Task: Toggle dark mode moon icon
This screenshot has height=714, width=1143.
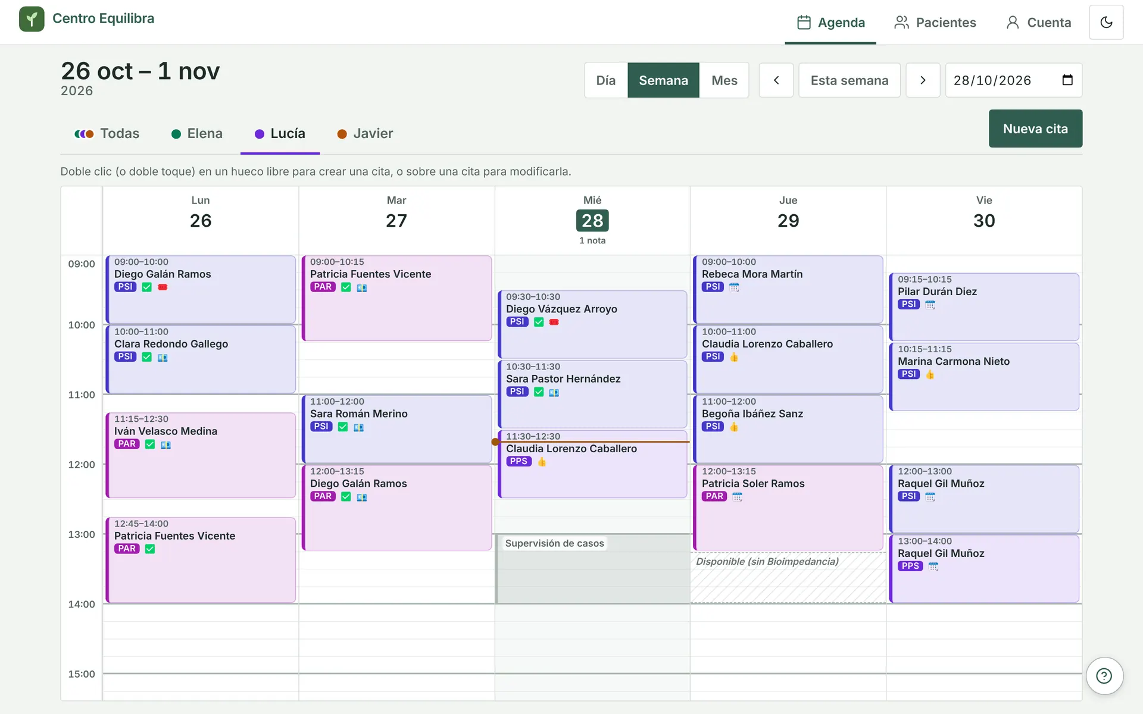Action: pos(1106,22)
